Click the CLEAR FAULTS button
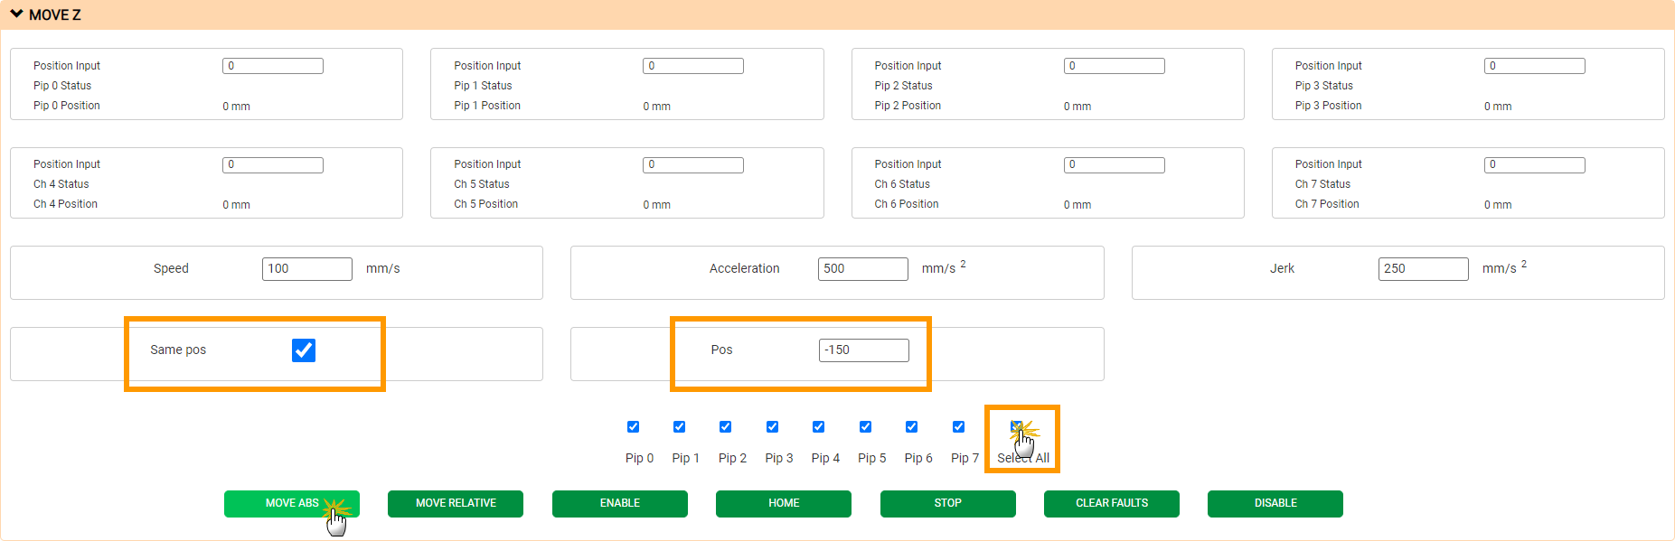 coord(1111,503)
